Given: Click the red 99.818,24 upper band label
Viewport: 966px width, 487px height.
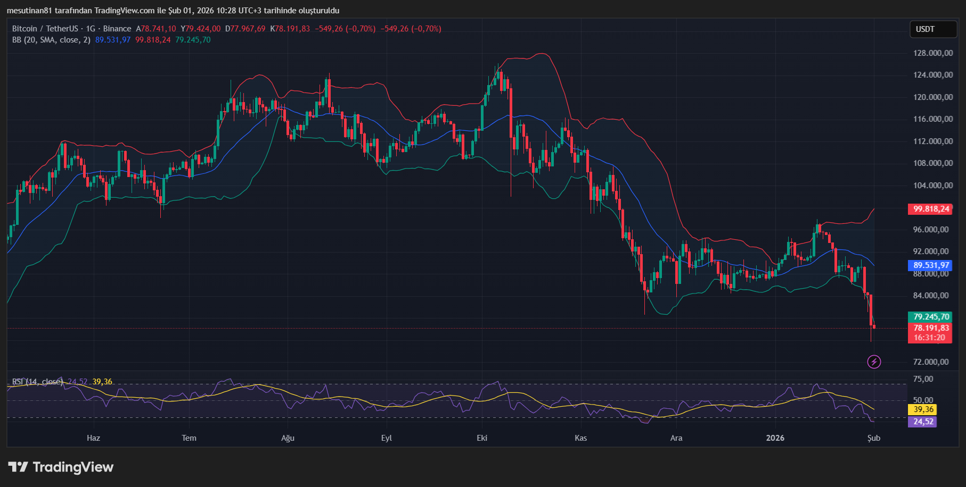Looking at the screenshot, I should tap(930, 209).
